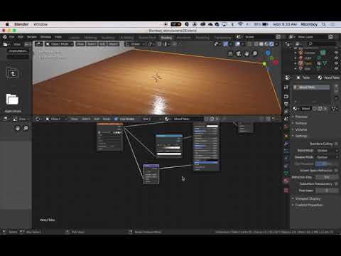
Task: Toggle Screen Space Refraction checkbox
Action: pyautogui.click(x=336, y=171)
